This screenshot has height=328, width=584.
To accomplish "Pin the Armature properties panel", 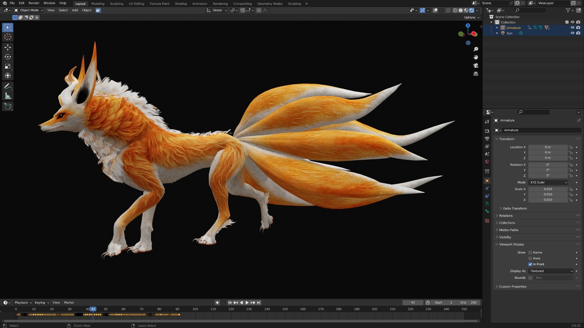I will [579, 120].
